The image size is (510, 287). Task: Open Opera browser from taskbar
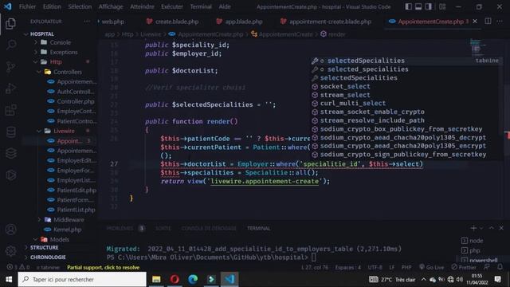point(175,279)
